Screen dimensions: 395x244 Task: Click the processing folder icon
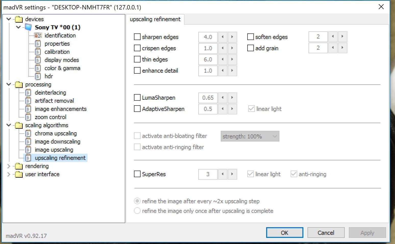click(x=19, y=85)
